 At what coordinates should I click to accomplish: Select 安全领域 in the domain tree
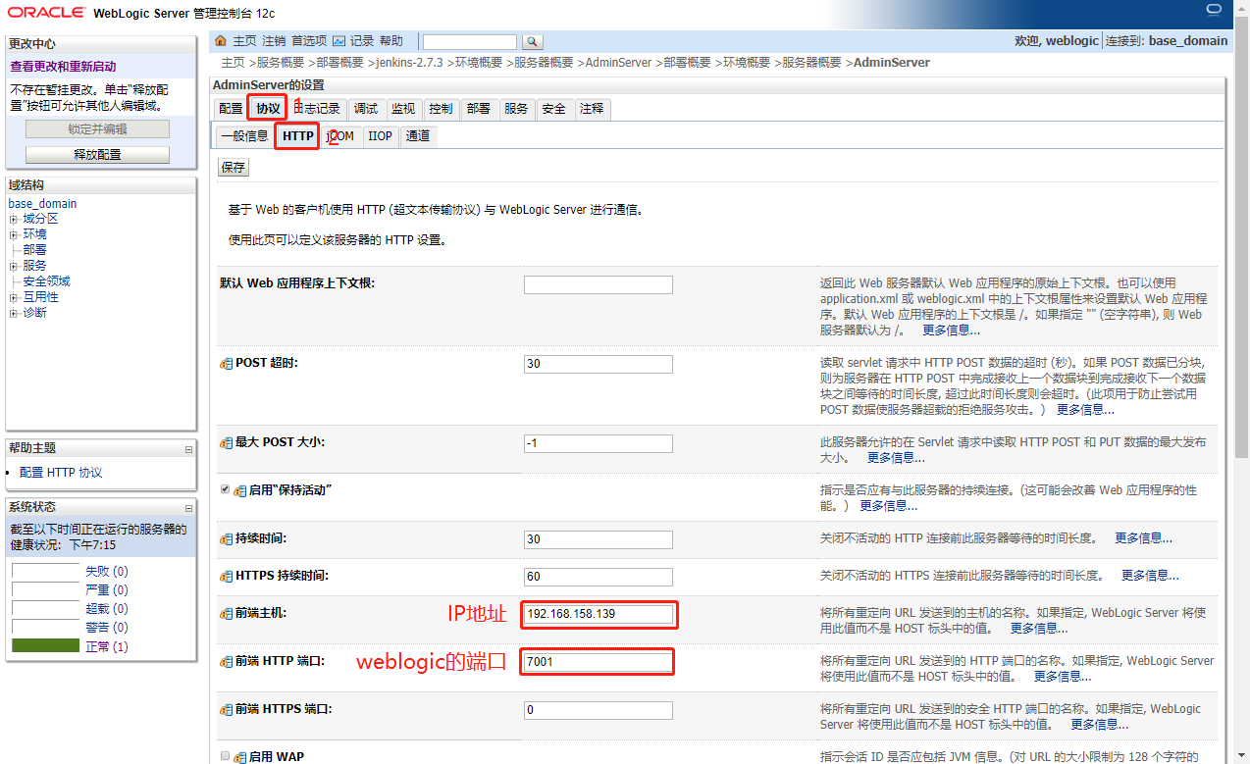click(x=47, y=281)
